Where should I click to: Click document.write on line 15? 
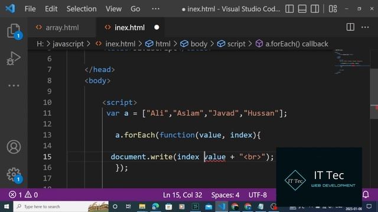pyautogui.click(x=142, y=157)
